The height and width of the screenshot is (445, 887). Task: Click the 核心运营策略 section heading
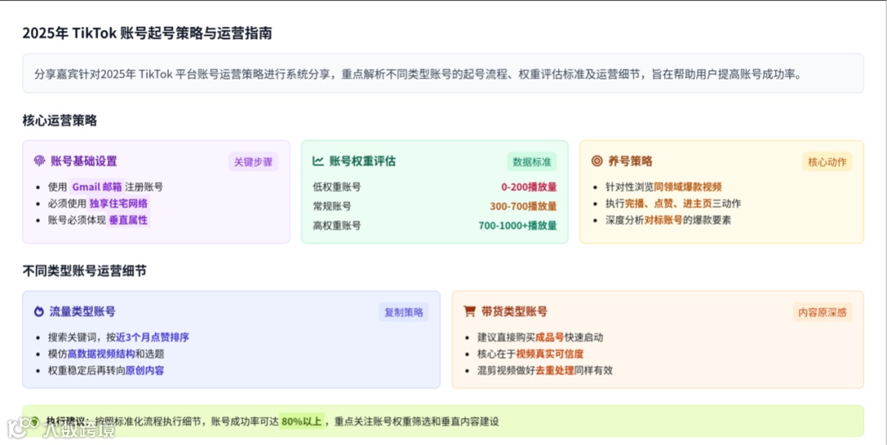click(x=60, y=120)
